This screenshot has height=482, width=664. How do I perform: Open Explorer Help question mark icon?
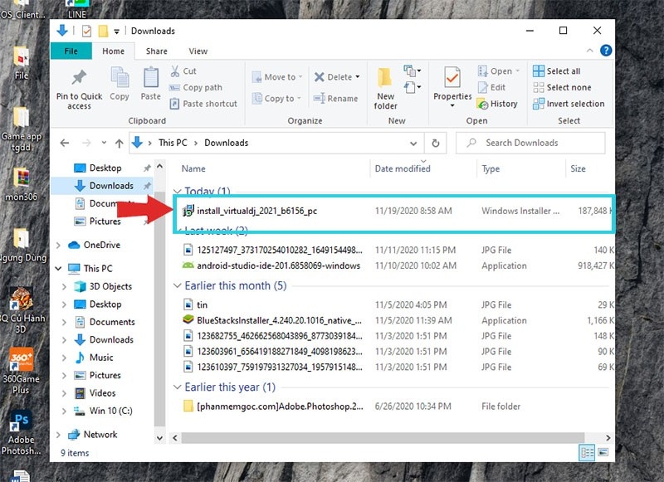[x=606, y=51]
